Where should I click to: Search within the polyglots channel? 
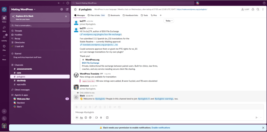point(258,9)
